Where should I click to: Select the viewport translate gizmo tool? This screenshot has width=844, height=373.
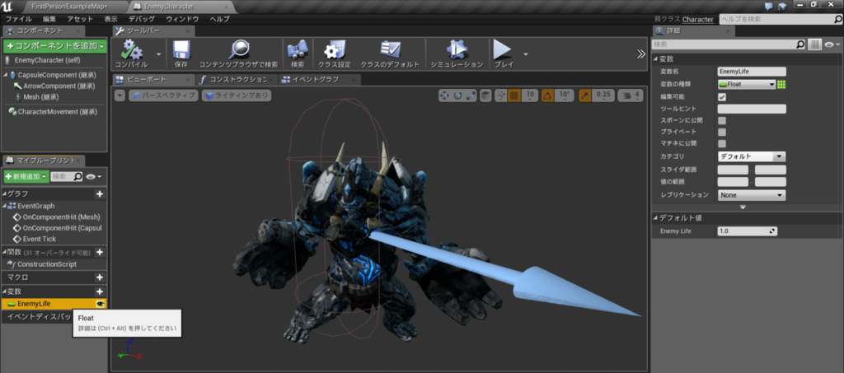444,96
